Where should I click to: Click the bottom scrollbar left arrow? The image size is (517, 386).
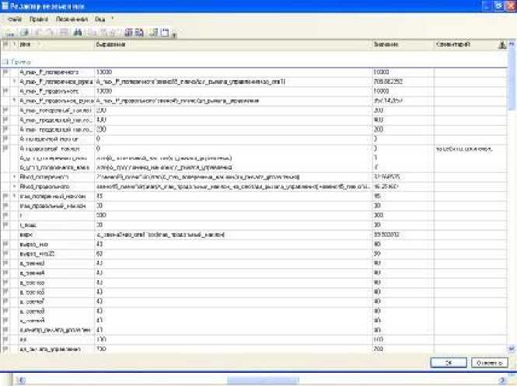click(22, 381)
